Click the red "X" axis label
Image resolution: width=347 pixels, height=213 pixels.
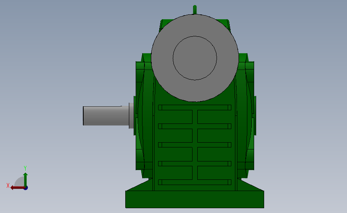tap(8, 185)
